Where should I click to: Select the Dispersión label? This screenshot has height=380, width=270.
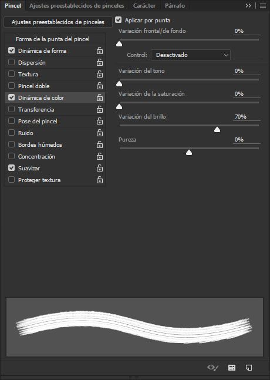(x=32, y=62)
